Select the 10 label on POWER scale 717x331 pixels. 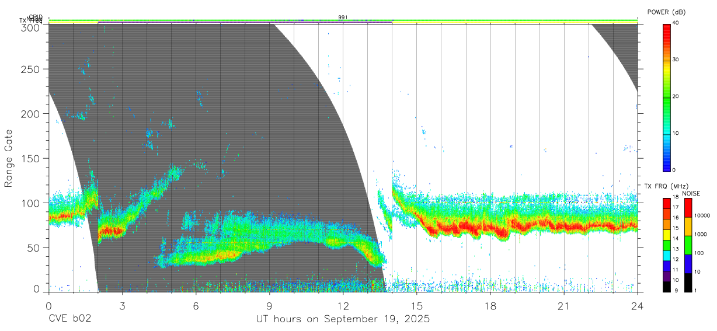pos(676,133)
